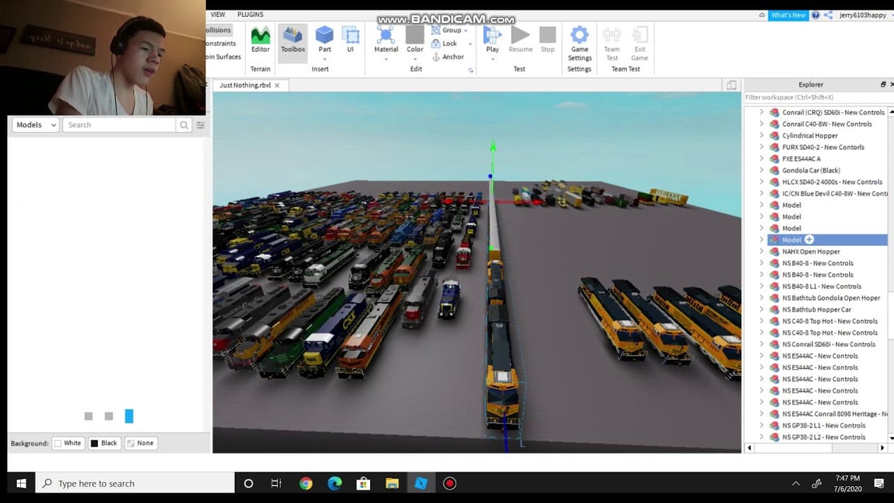Open the Windows Start menu
894x503 pixels.
[21, 483]
